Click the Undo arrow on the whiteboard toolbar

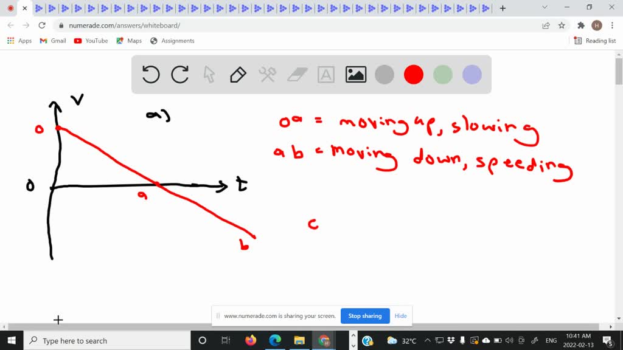(x=150, y=74)
